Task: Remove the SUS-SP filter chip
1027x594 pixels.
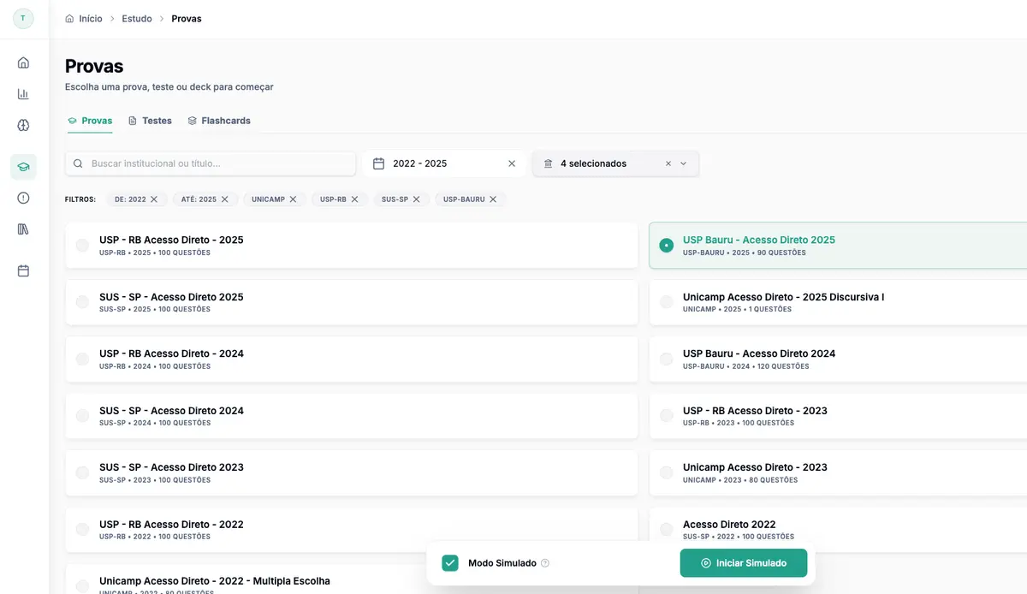Action: tap(416, 199)
